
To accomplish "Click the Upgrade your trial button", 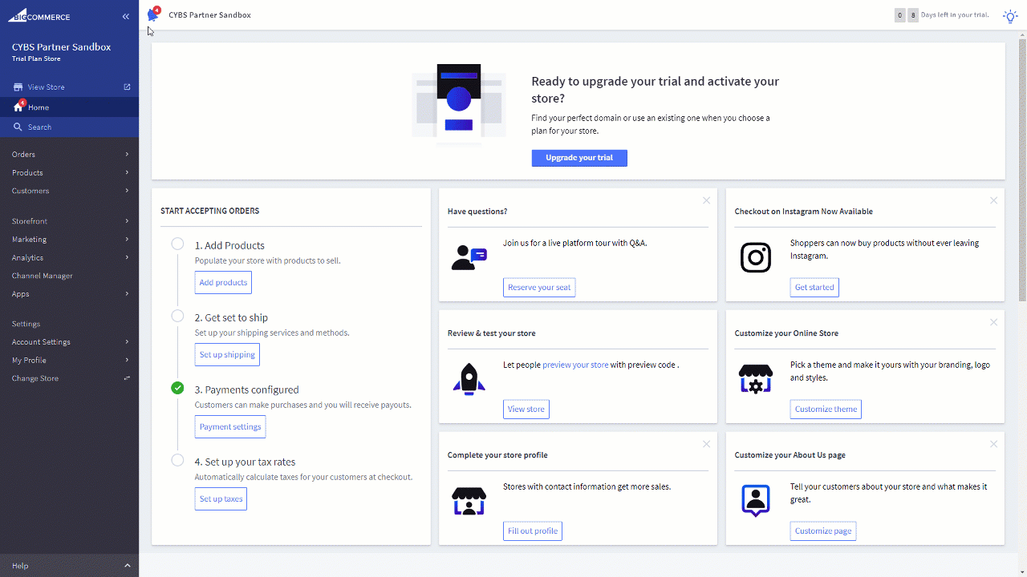I will [578, 158].
